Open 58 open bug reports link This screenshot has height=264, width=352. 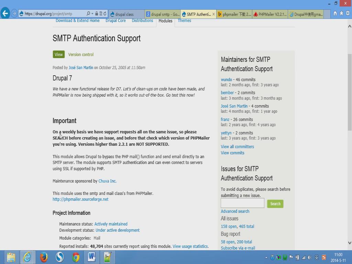[x=228, y=242]
